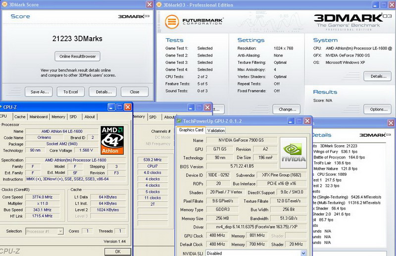
Task: Click CPU/7 divider value in memory window
Action: pyautogui.click(x=152, y=166)
